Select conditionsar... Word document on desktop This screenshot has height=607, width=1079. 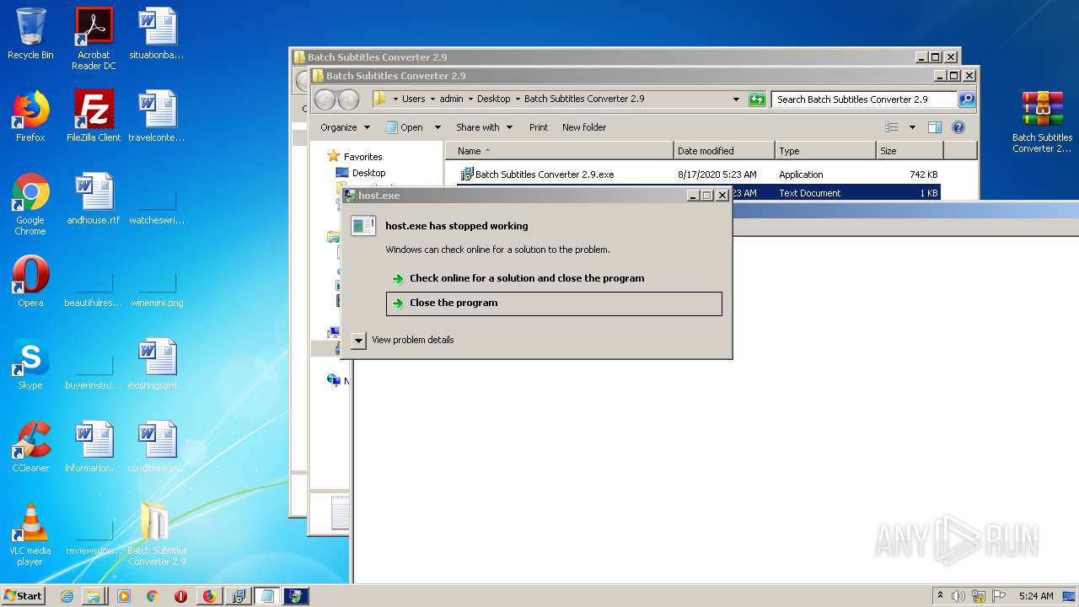point(157,447)
